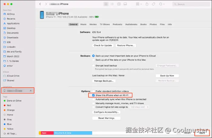Open the More actions ellipsis menu

[x=162, y=4]
